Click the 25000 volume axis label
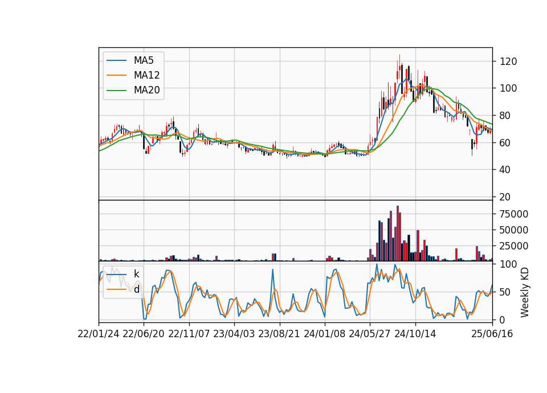The width and height of the screenshot is (547, 393). click(514, 246)
